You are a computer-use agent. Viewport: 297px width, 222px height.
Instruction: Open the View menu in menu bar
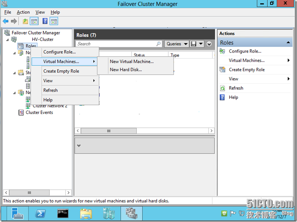click(40, 12)
